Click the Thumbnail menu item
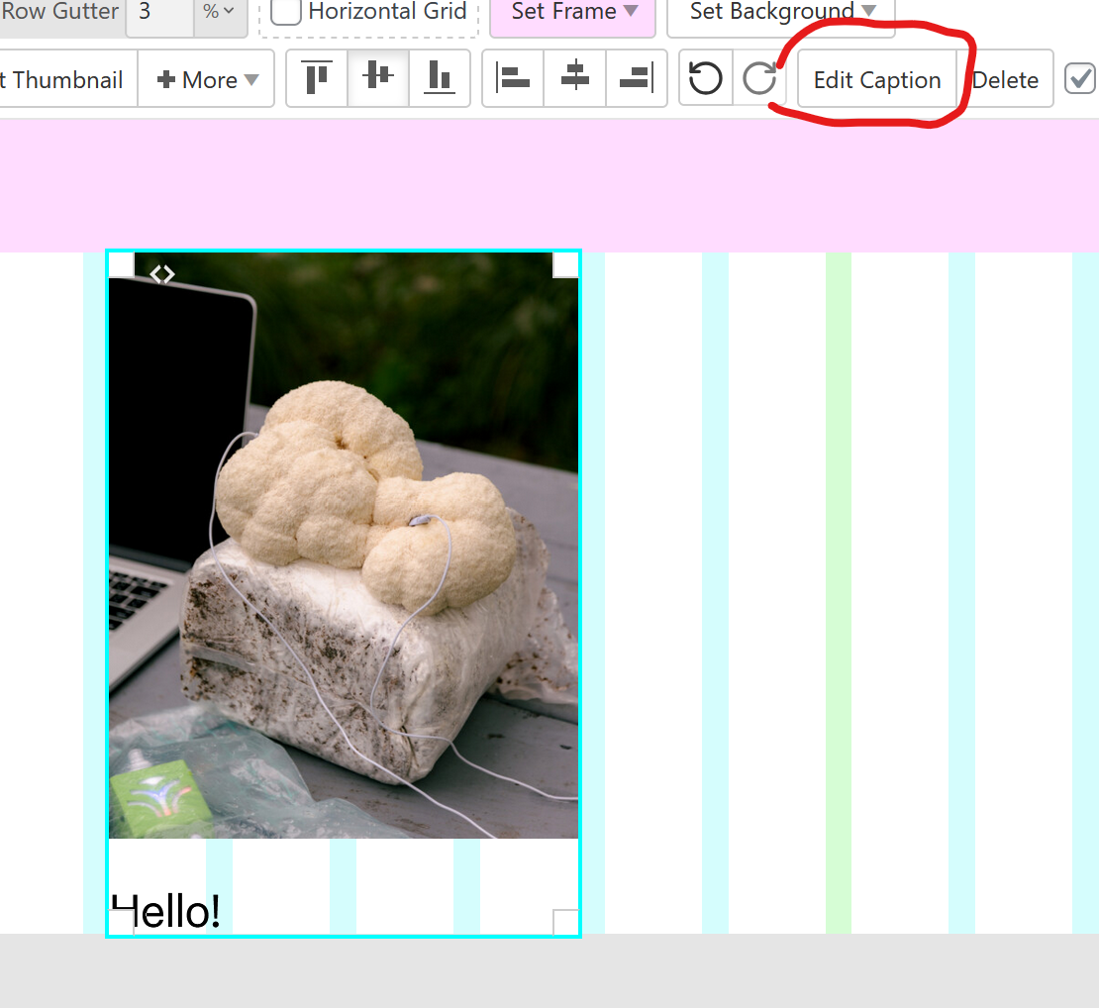This screenshot has height=1008, width=1099. (63, 77)
